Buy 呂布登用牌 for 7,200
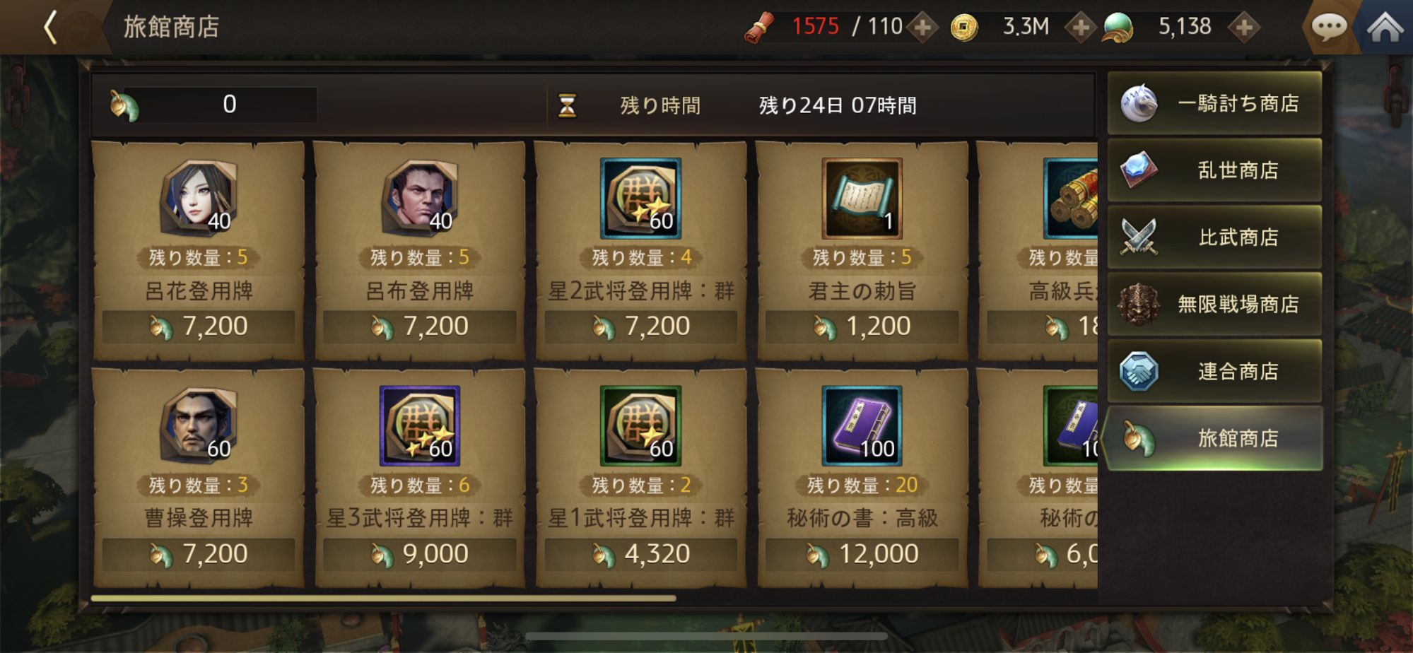Image resolution: width=1413 pixels, height=653 pixels. coord(420,326)
